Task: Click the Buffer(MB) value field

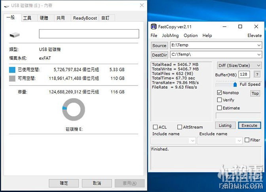Action: tap(244, 74)
